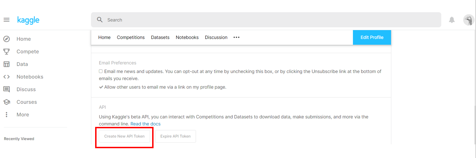The height and width of the screenshot is (158, 476).
Task: Open the hamburger menu icon
Action: click(6, 20)
